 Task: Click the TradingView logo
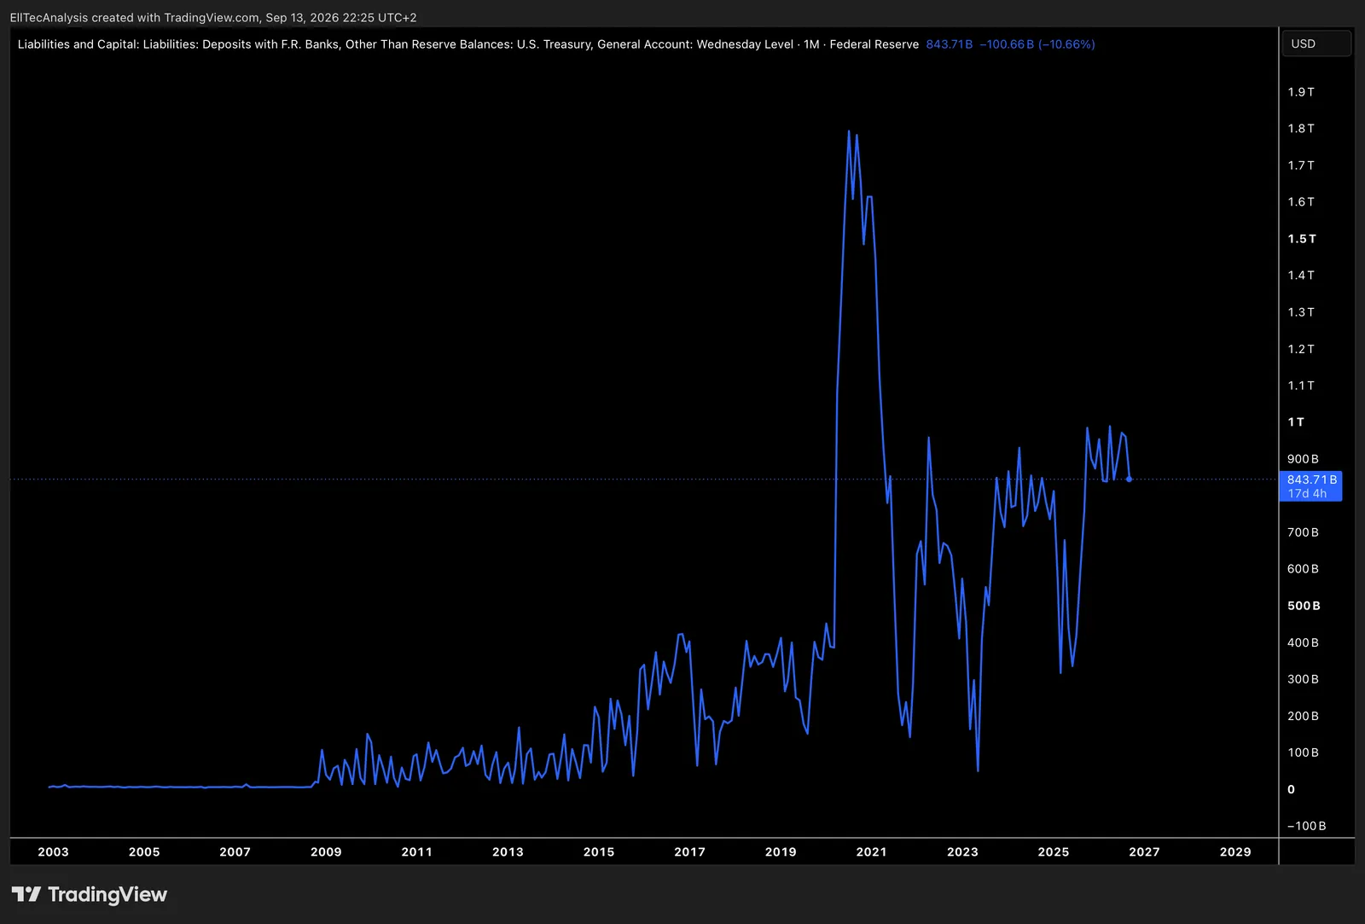pyautogui.click(x=90, y=894)
